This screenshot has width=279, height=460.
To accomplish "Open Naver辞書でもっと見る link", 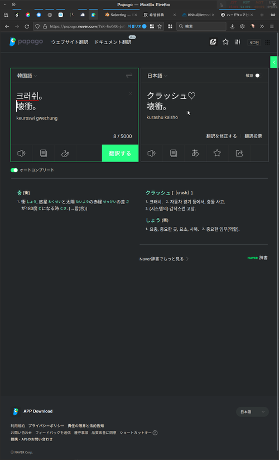I will (x=164, y=259).
